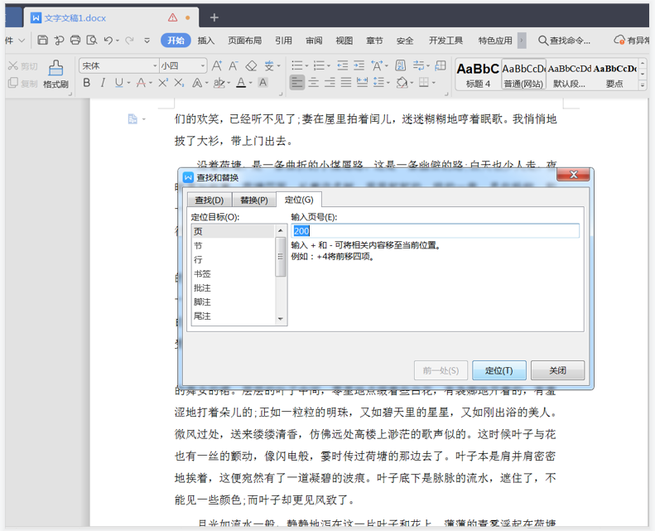Image resolution: width=655 pixels, height=531 pixels.
Task: Open the font size dropdown showing 小四
Action: click(x=182, y=65)
